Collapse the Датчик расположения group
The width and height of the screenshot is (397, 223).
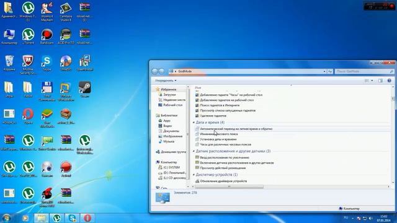(x=194, y=151)
